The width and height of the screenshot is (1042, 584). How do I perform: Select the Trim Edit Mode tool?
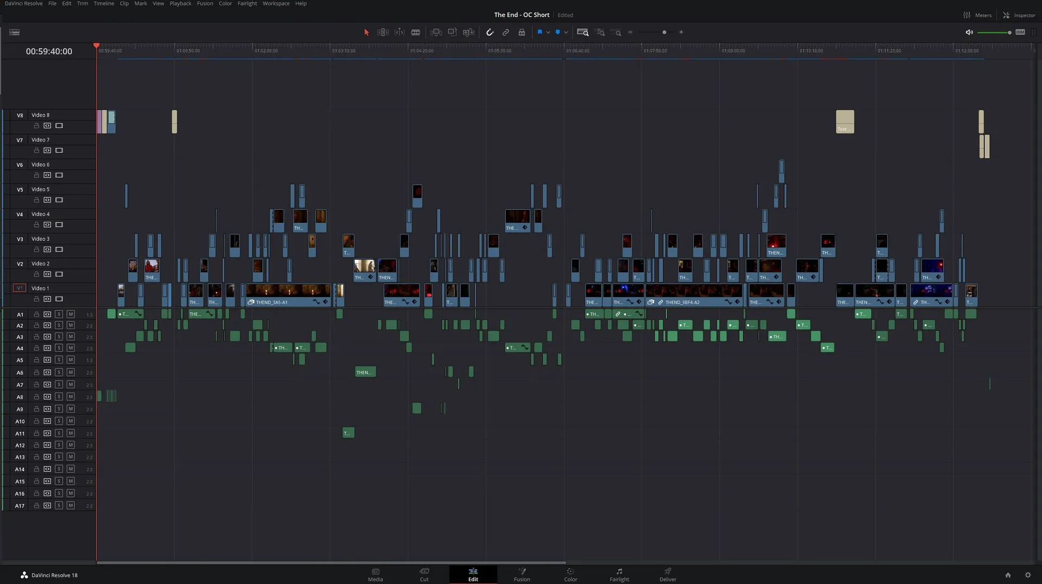click(x=383, y=33)
